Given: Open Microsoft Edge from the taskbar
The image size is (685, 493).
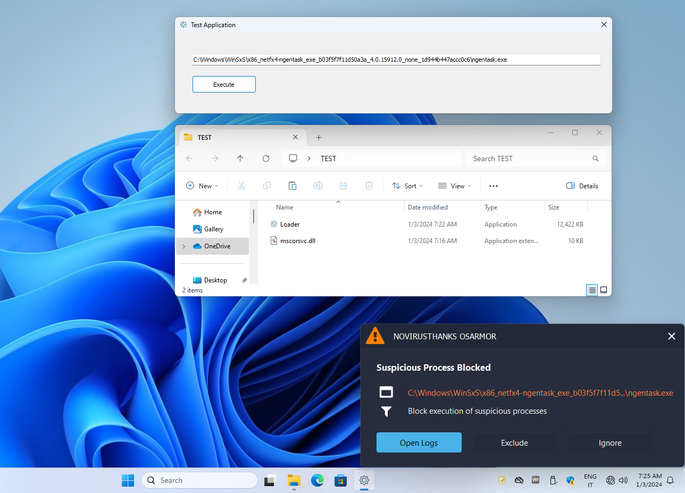Looking at the screenshot, I should [318, 480].
